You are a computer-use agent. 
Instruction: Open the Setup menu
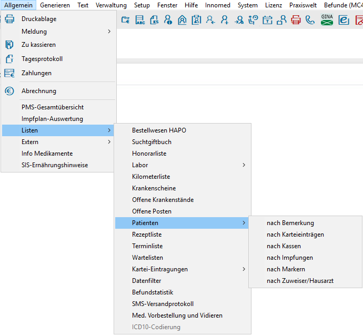pos(142,5)
